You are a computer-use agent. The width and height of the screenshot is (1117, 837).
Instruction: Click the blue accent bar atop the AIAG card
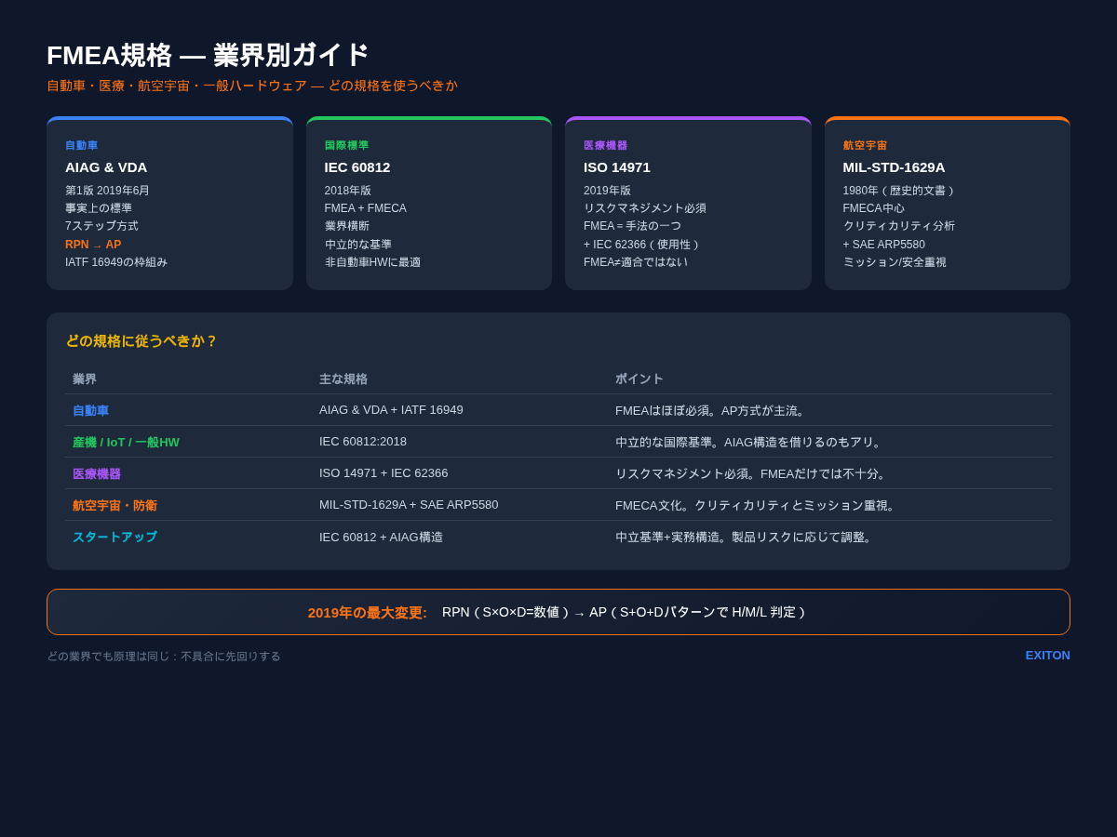click(x=169, y=119)
